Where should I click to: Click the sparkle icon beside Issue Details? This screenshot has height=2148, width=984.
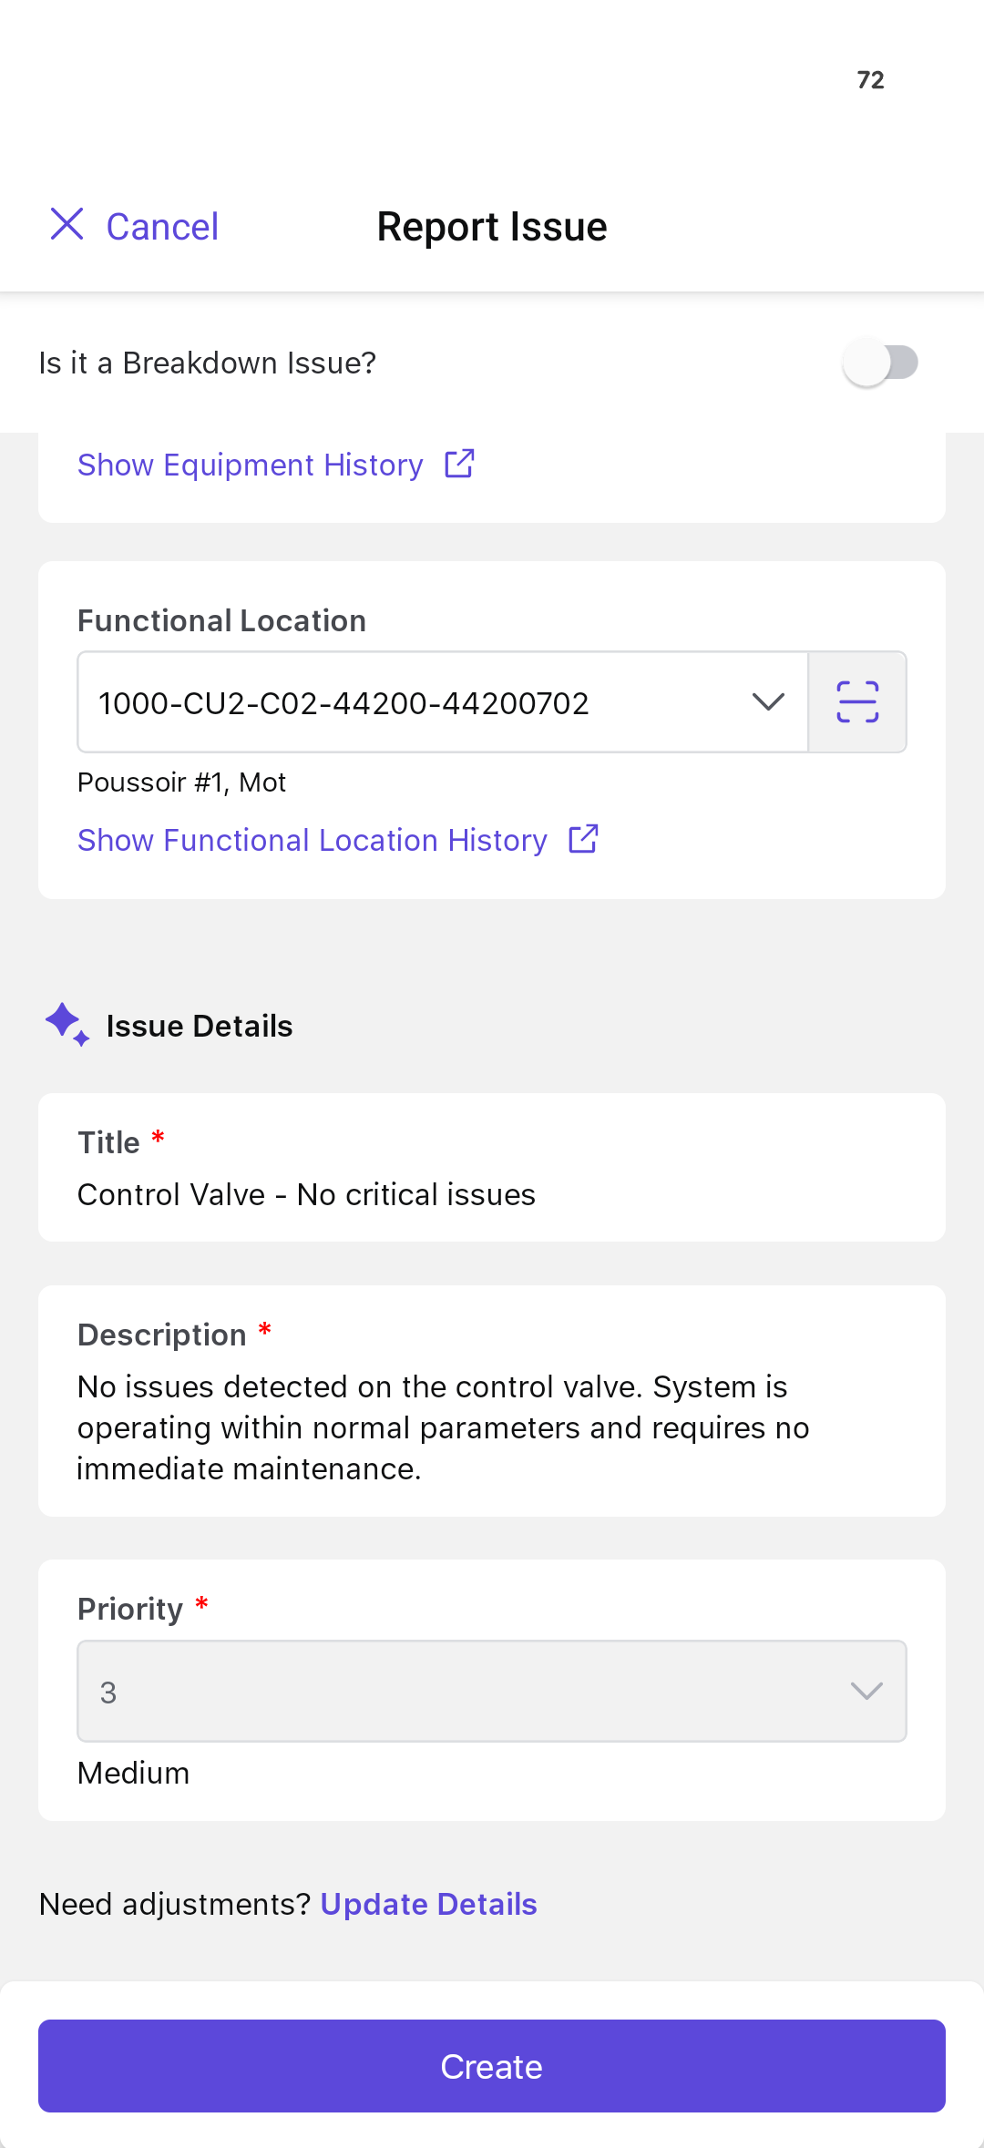[x=67, y=1025]
